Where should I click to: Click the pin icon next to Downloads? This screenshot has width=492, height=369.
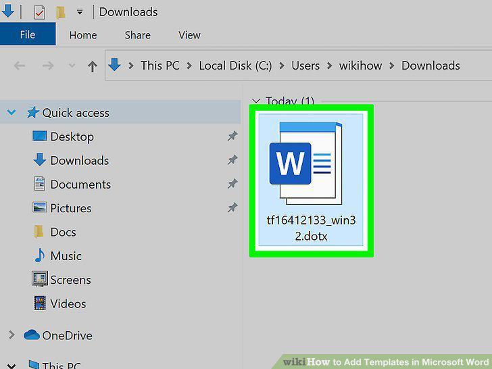(232, 160)
